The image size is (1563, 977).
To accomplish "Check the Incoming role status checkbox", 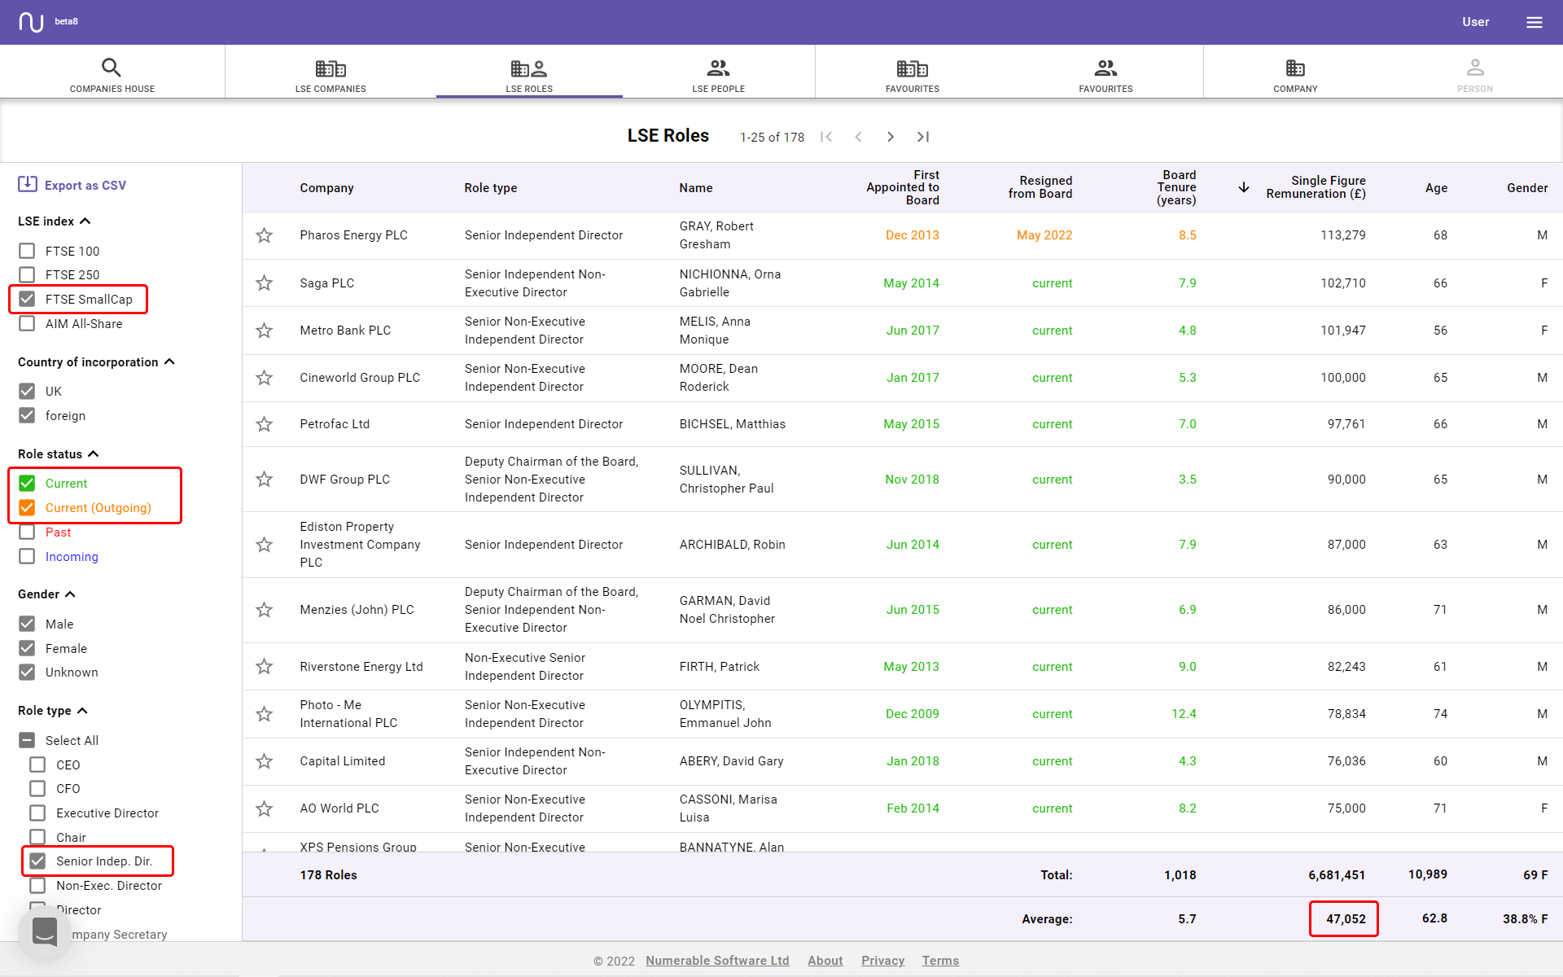I will click(27, 556).
